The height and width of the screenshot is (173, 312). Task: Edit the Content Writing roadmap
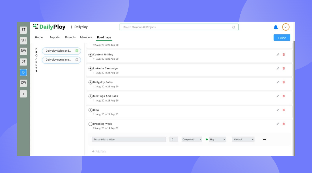[278, 54]
